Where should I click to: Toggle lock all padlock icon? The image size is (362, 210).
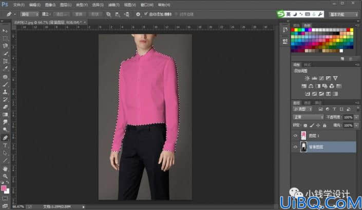point(325,125)
